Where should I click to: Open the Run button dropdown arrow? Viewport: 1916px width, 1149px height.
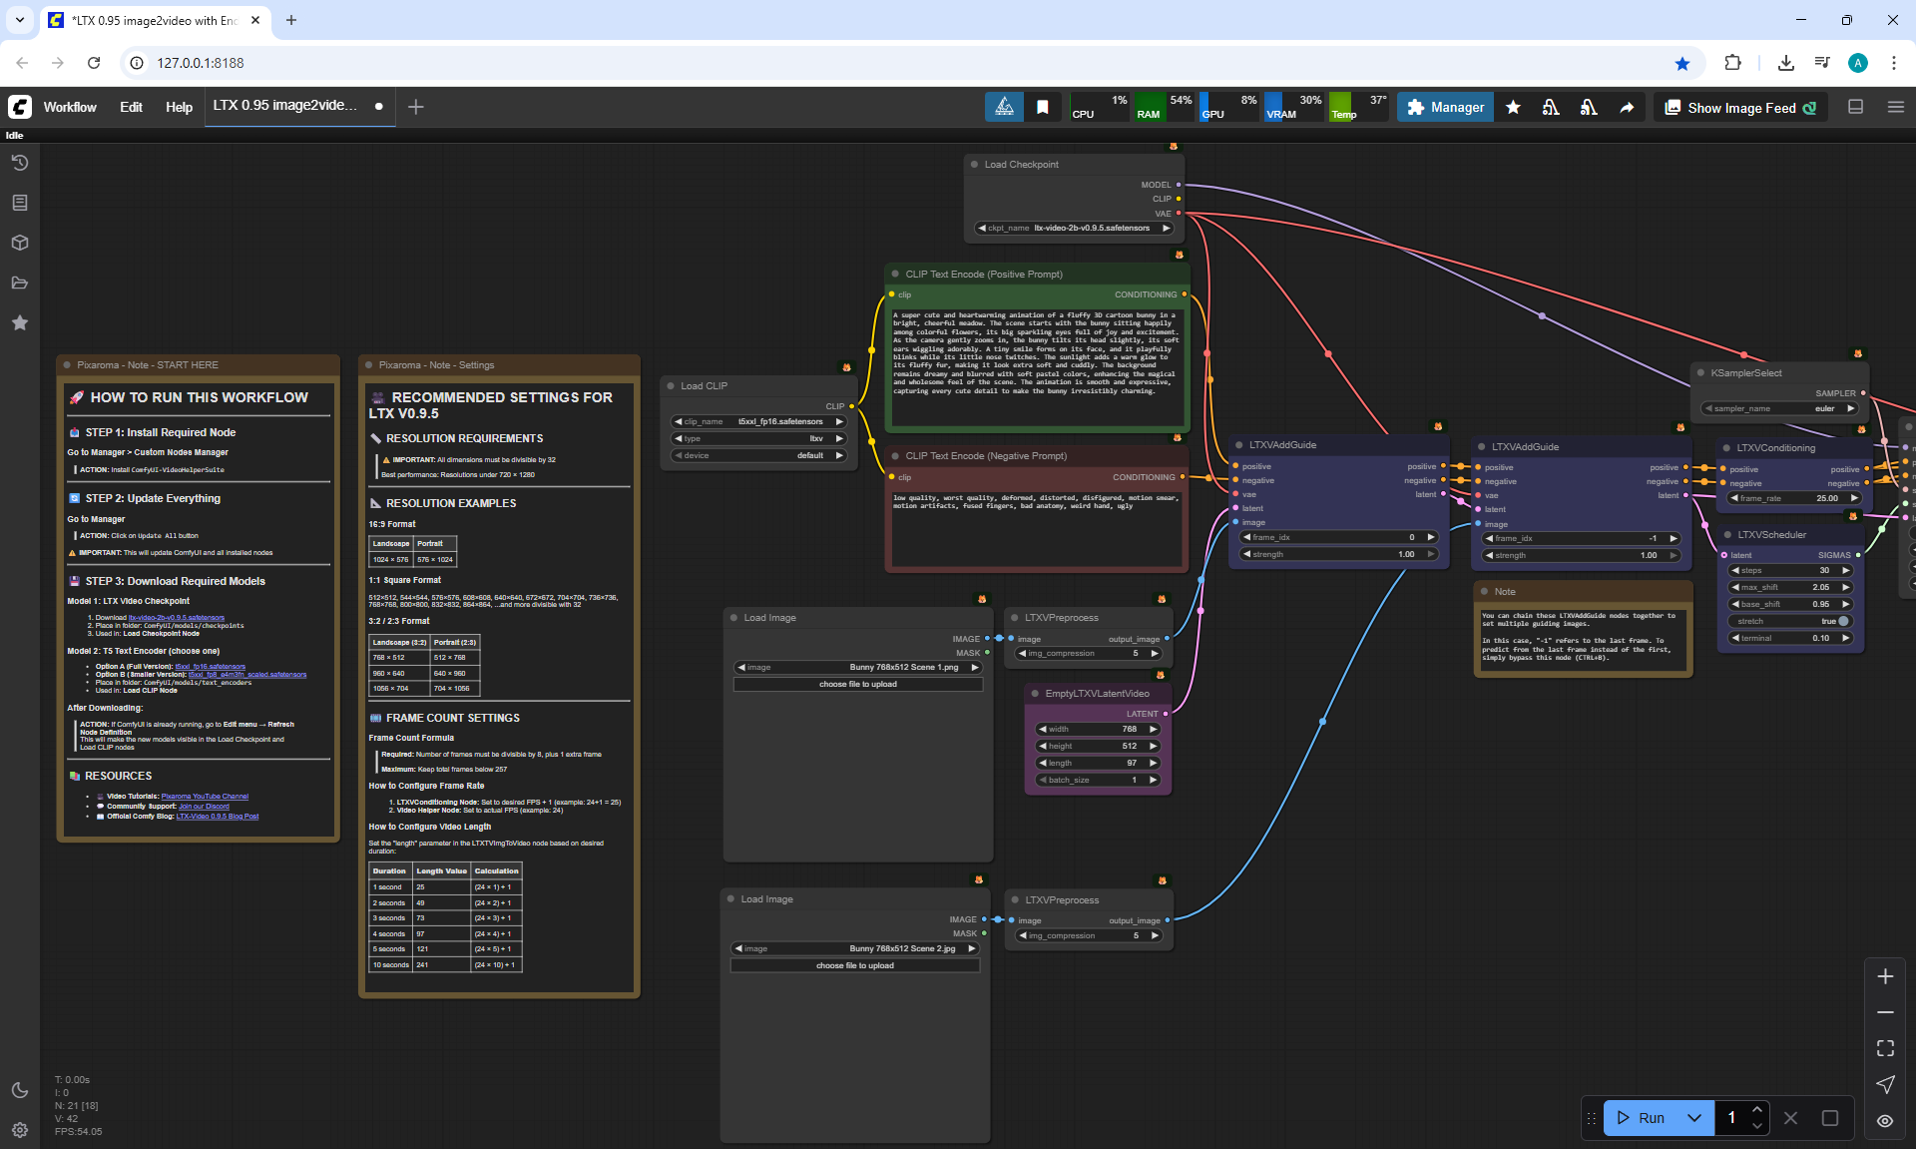pos(1694,1118)
